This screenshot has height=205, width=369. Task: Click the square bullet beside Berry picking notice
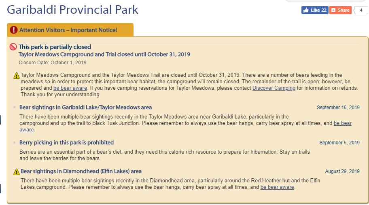point(14,142)
